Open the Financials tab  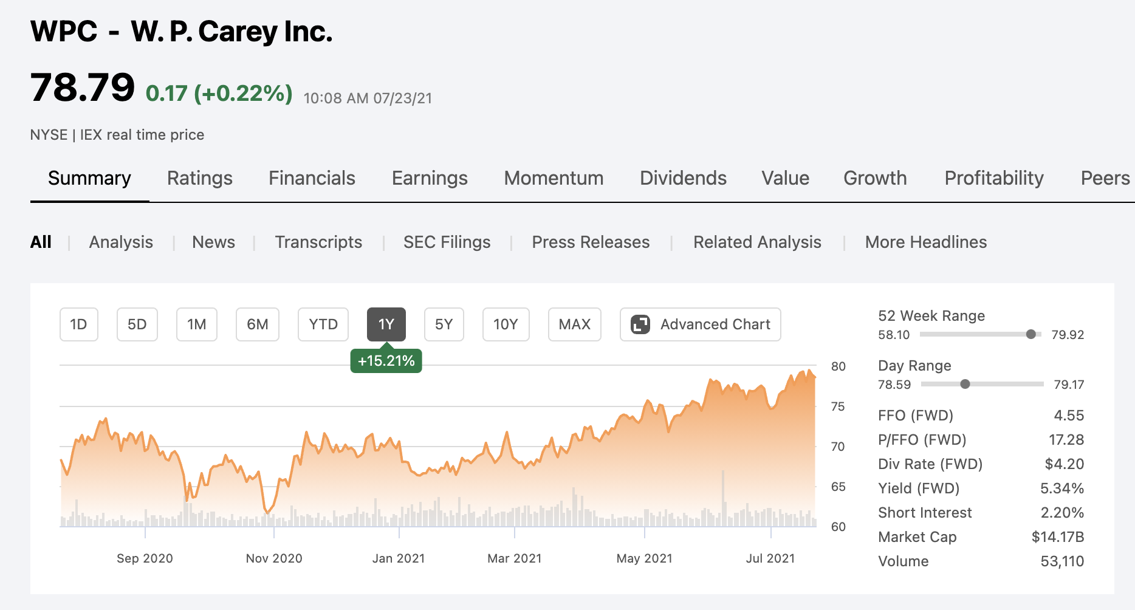click(312, 178)
